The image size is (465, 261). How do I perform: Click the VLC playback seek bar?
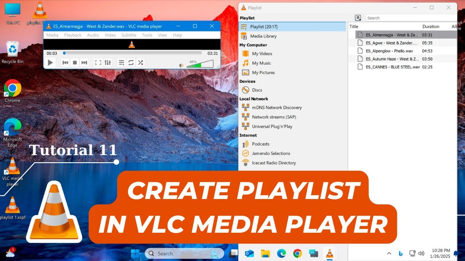[132, 53]
